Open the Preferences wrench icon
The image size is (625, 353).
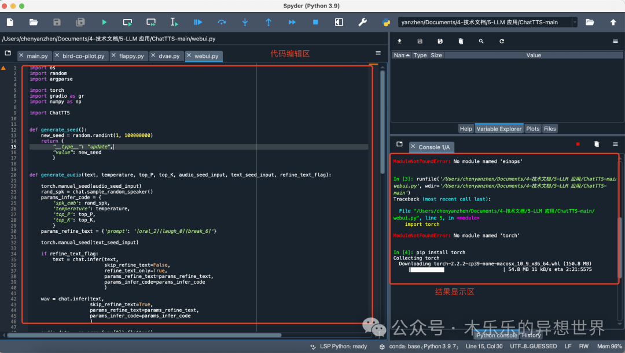pos(362,22)
